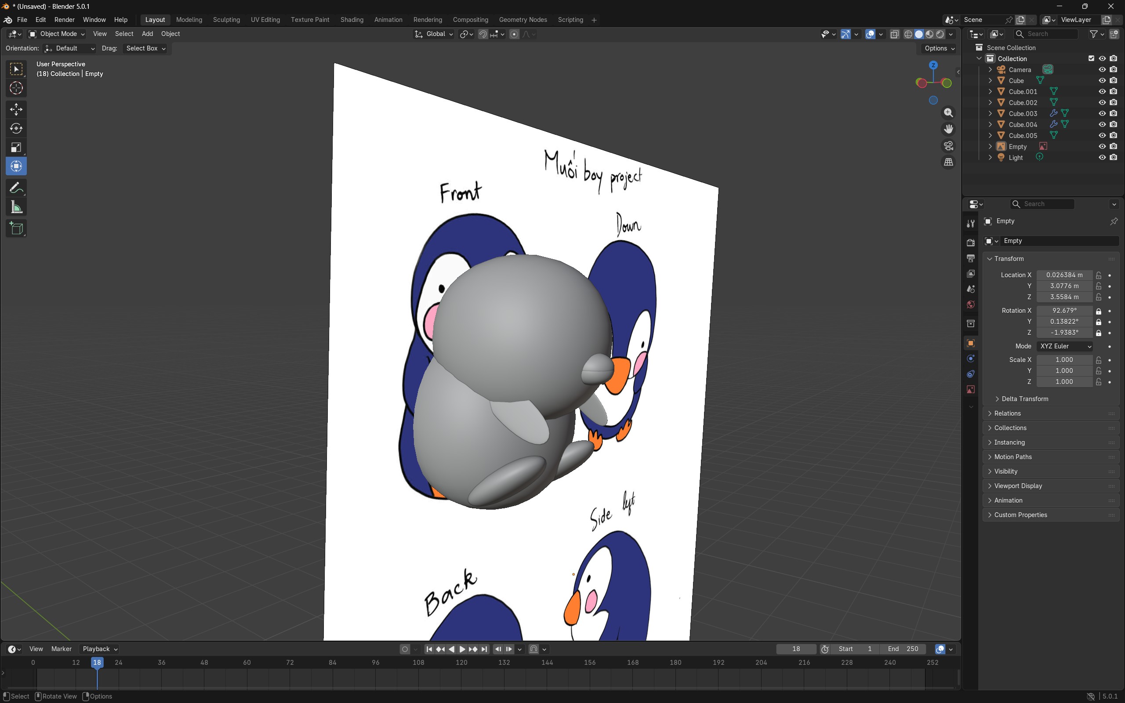Open the Render menu
Screen dimensions: 1125x703
(64, 20)
